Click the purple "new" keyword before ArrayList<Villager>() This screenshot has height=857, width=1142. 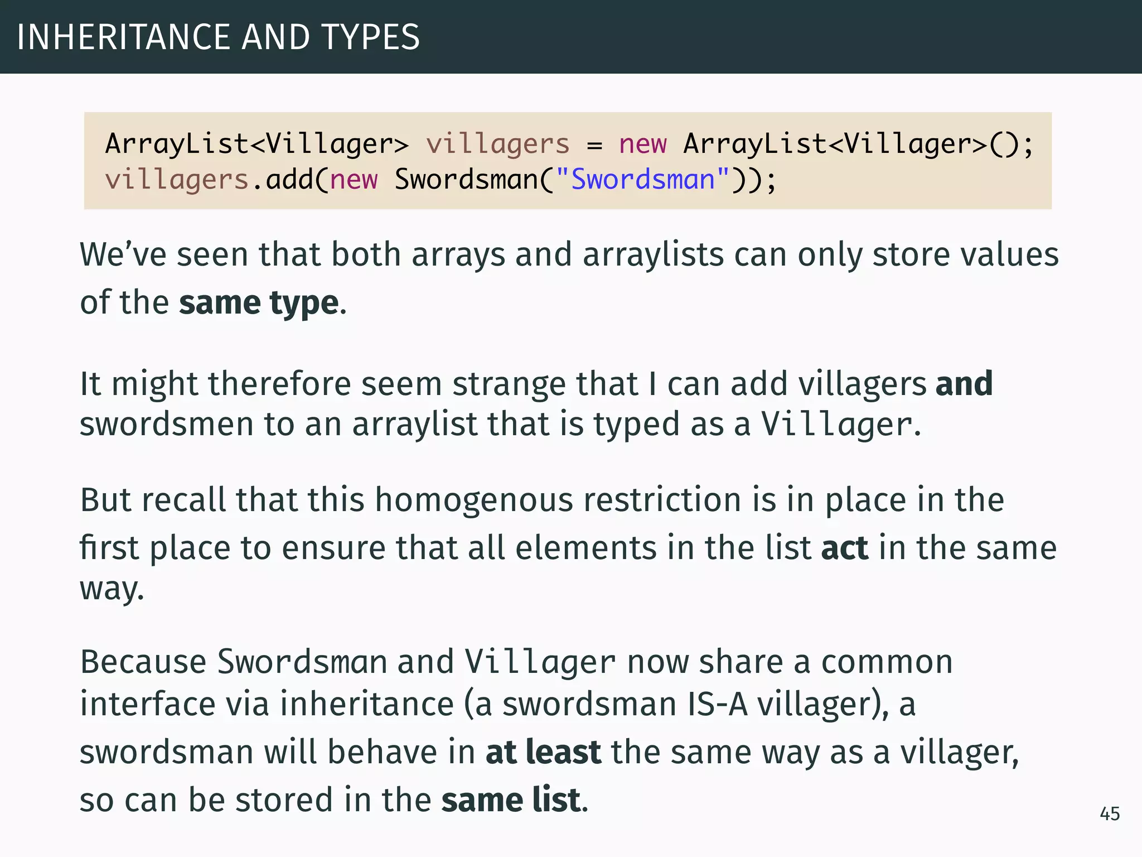click(x=642, y=144)
